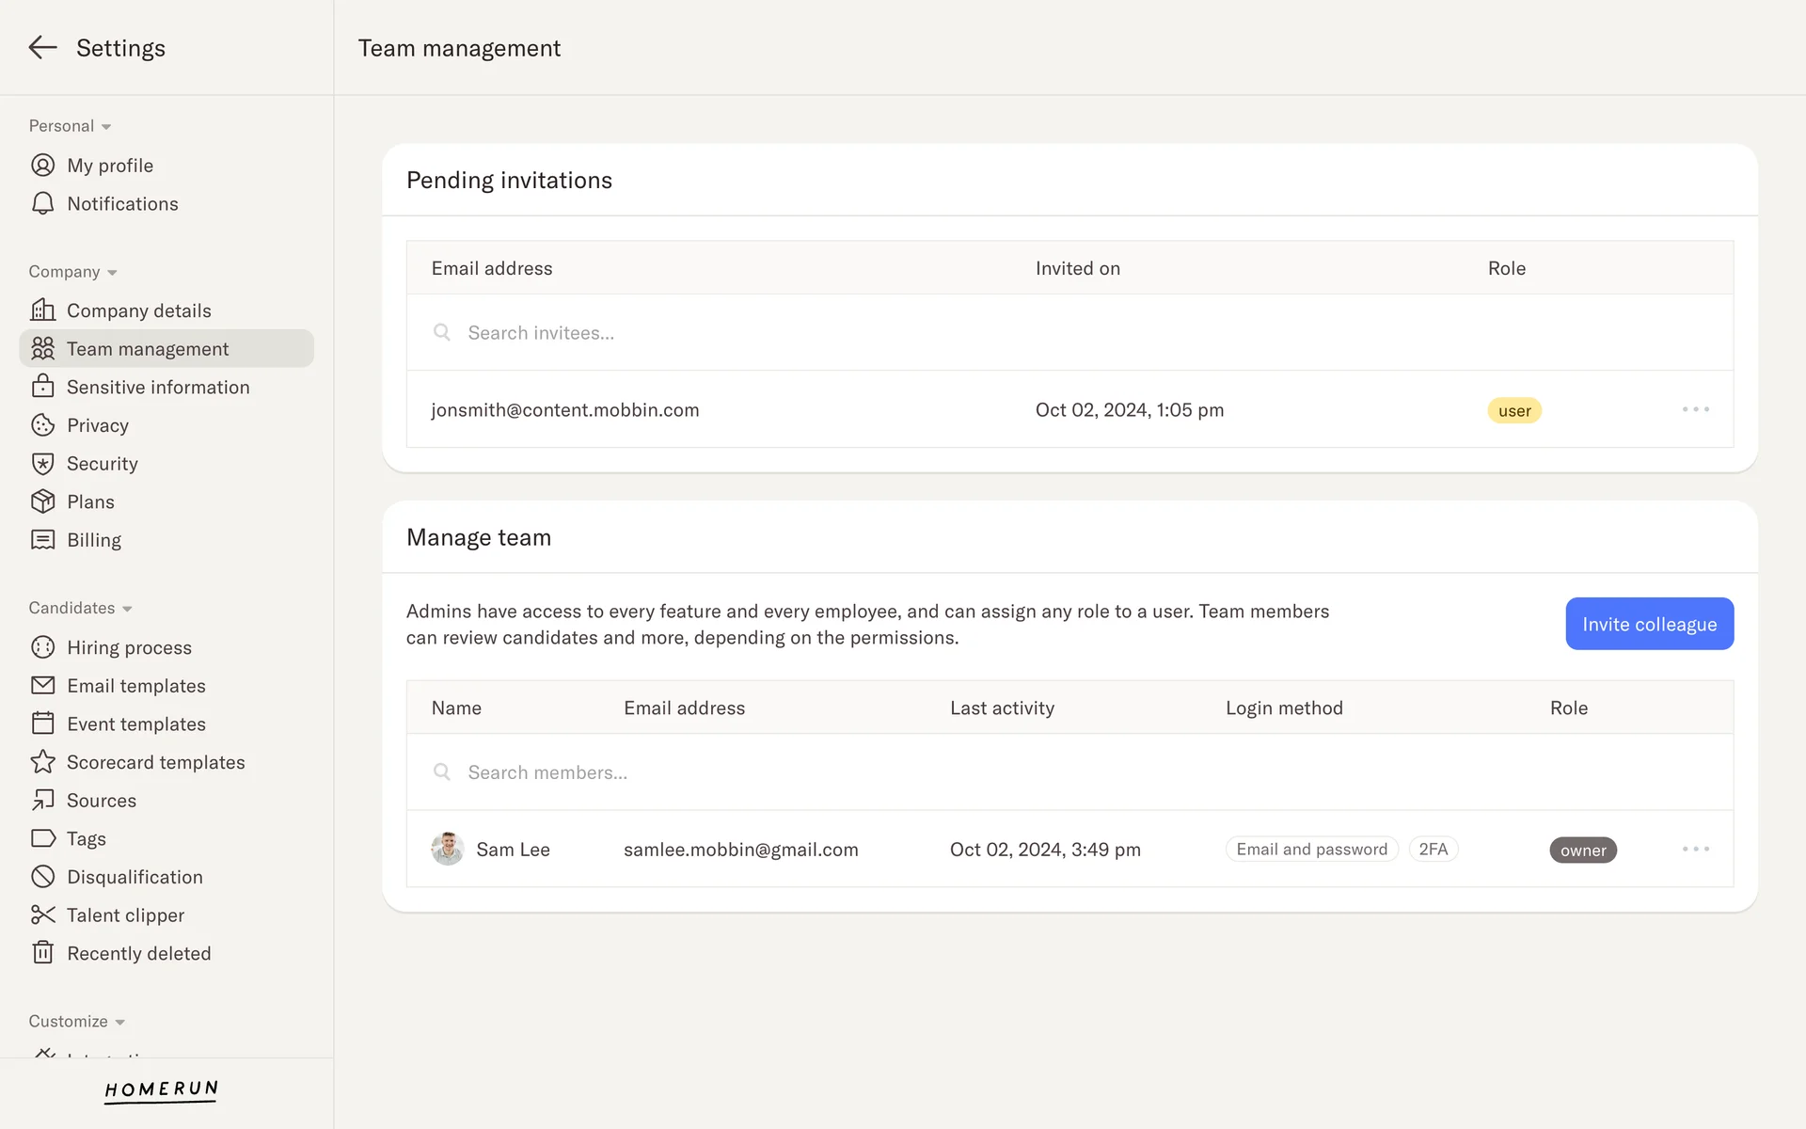Open My profile via its person icon
1806x1129 pixels.
pyautogui.click(x=42, y=166)
